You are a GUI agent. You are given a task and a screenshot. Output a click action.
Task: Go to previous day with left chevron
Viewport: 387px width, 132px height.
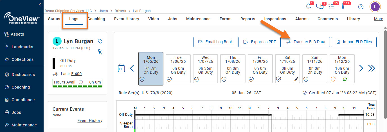point(132,68)
